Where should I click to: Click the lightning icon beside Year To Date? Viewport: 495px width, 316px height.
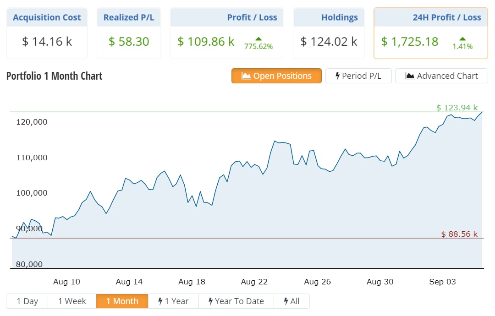click(210, 301)
